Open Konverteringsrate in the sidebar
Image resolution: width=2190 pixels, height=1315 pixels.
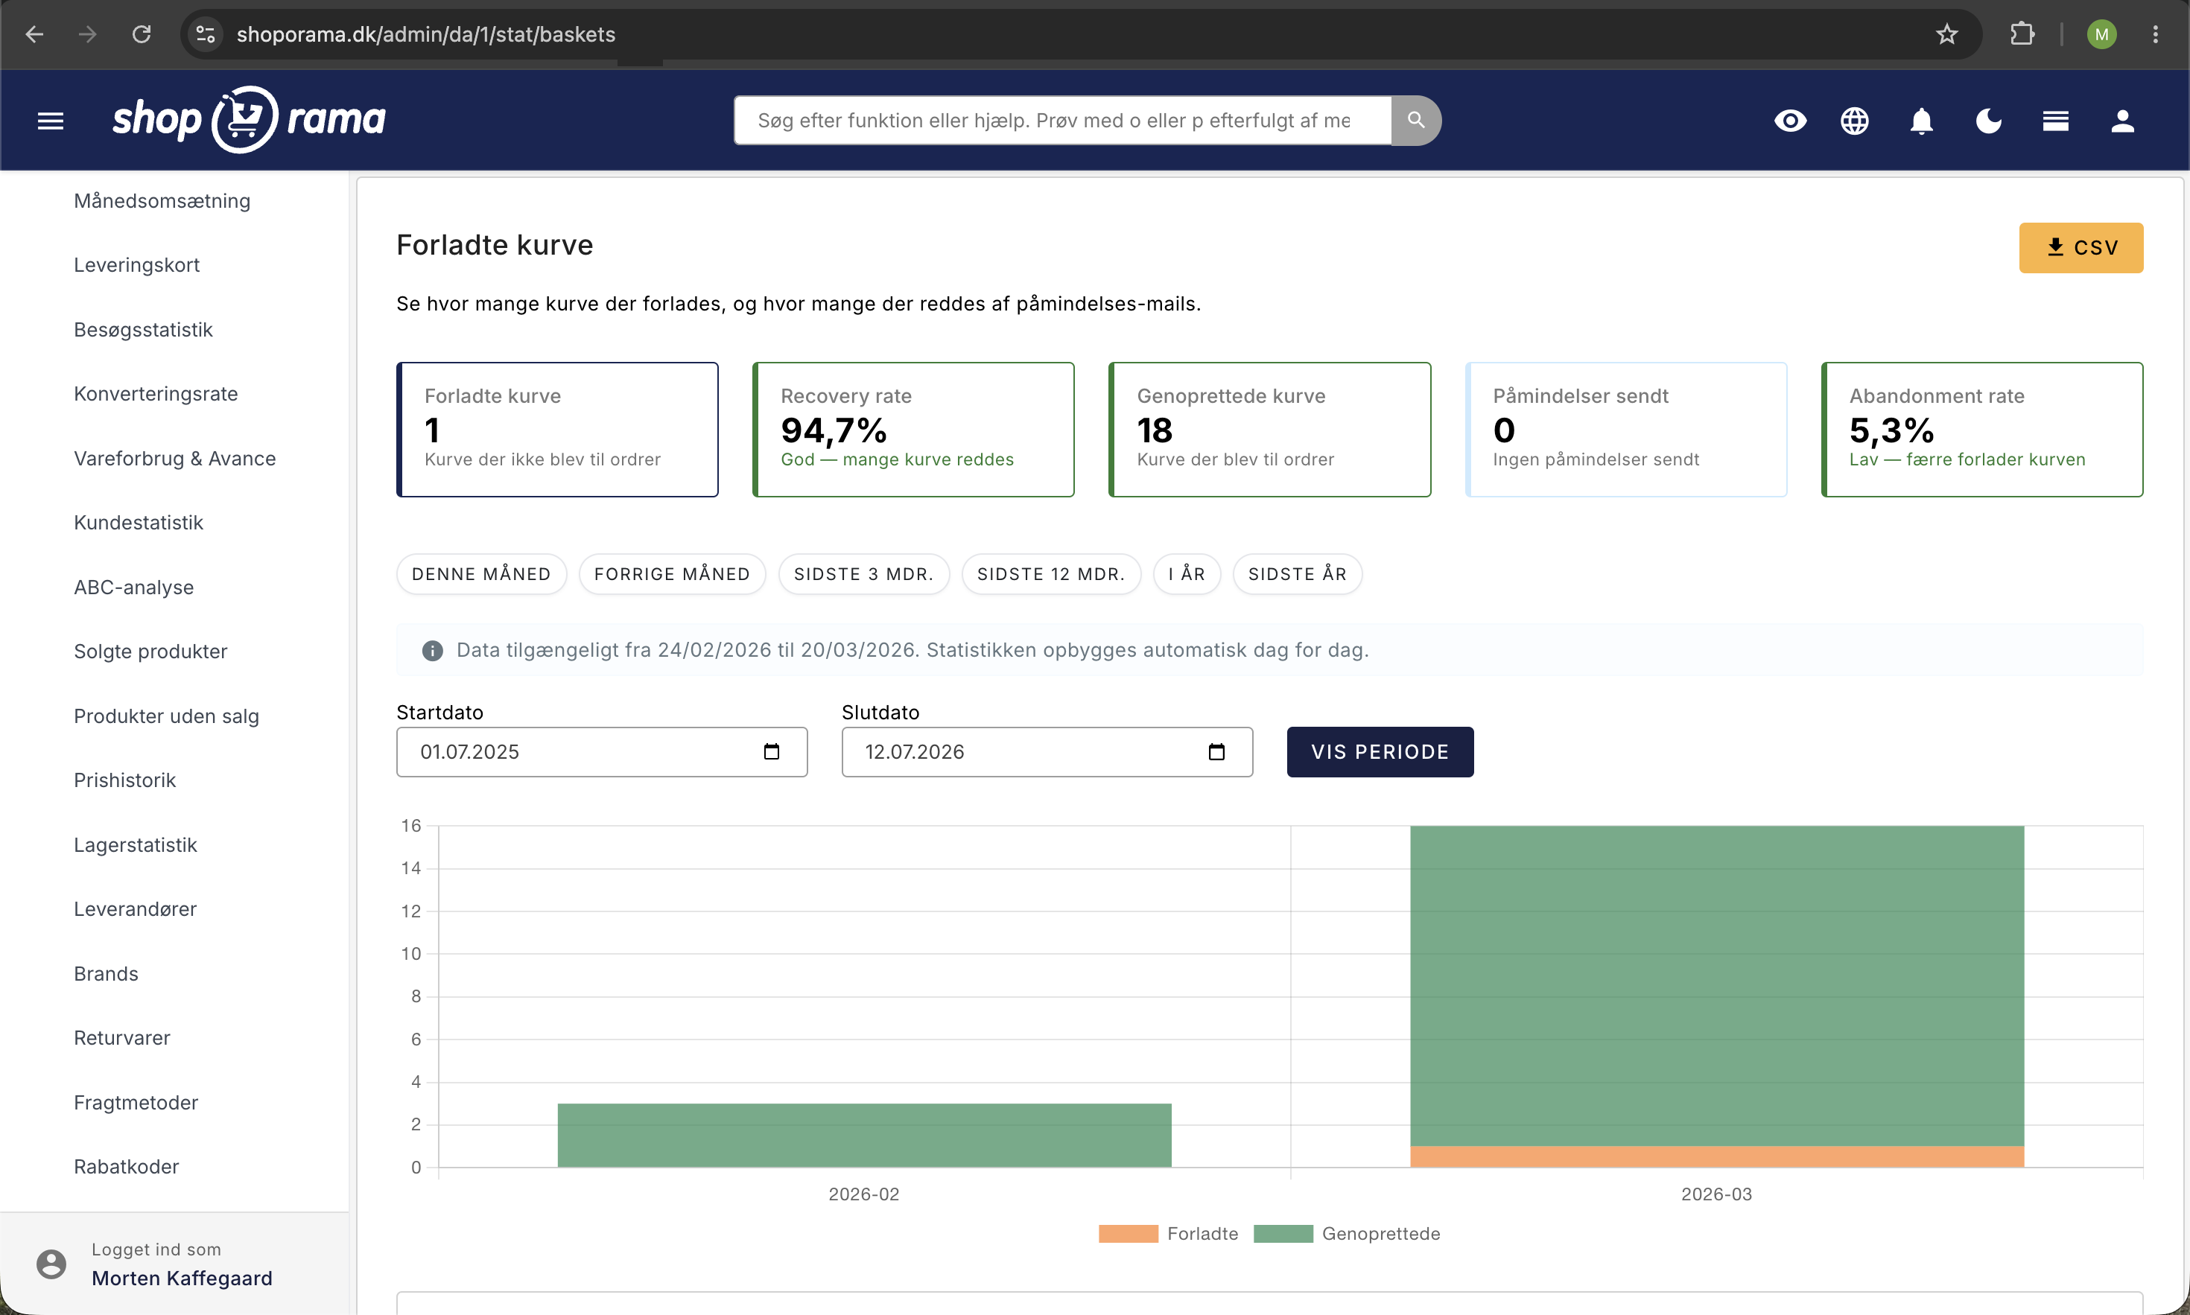tap(156, 393)
